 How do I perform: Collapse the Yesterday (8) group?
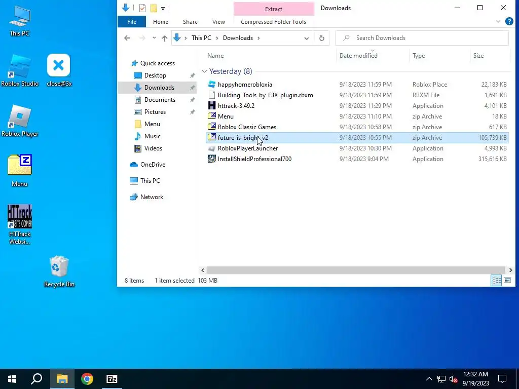click(204, 71)
